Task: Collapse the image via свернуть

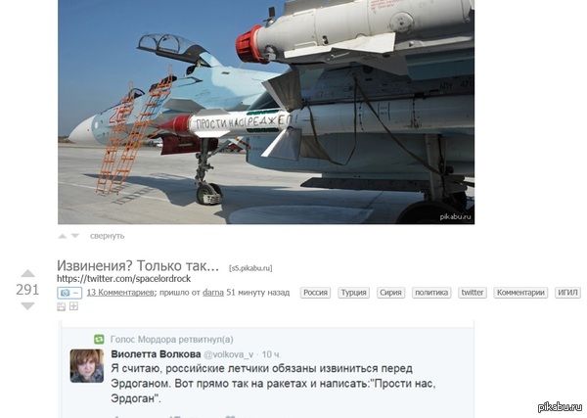Action: click(x=107, y=236)
